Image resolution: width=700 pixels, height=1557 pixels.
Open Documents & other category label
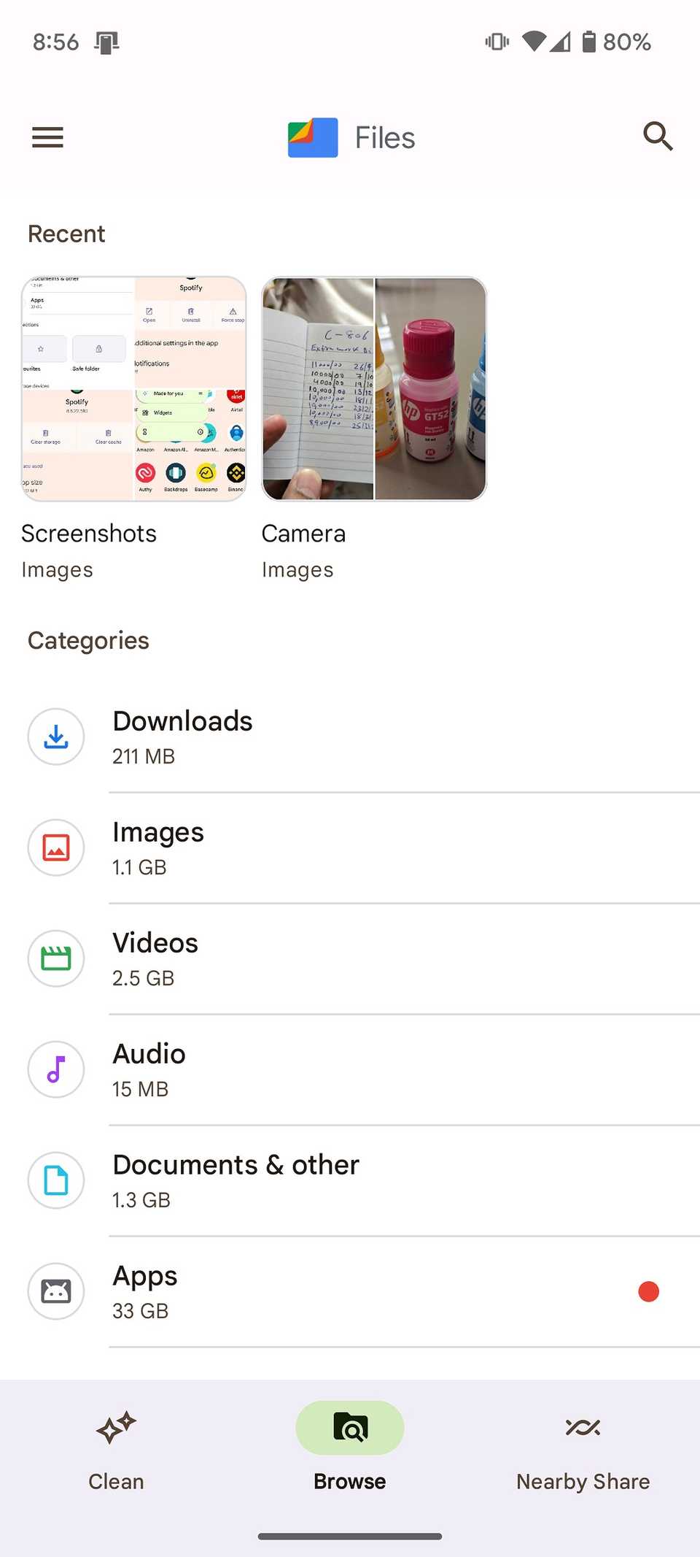236,1165
